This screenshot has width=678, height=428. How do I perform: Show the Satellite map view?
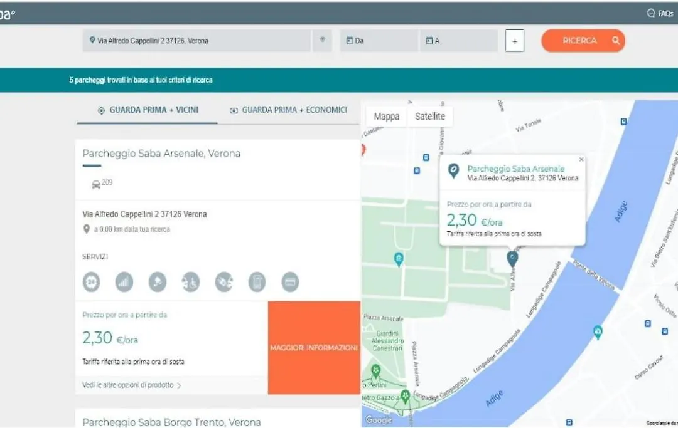point(430,117)
